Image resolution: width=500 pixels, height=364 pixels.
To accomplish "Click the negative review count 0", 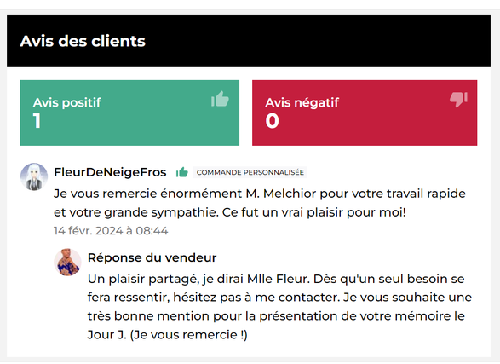I will (272, 121).
